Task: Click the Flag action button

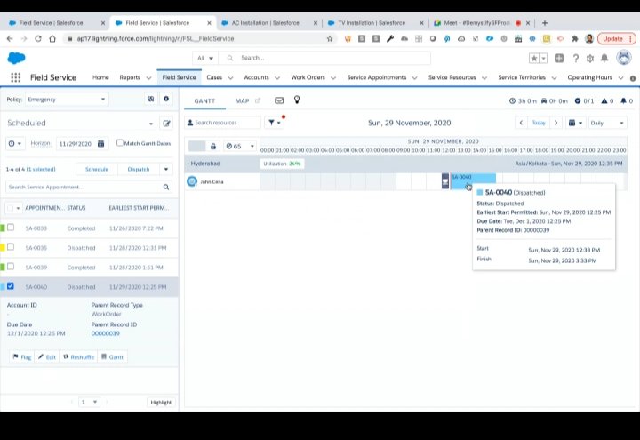Action: (22, 356)
